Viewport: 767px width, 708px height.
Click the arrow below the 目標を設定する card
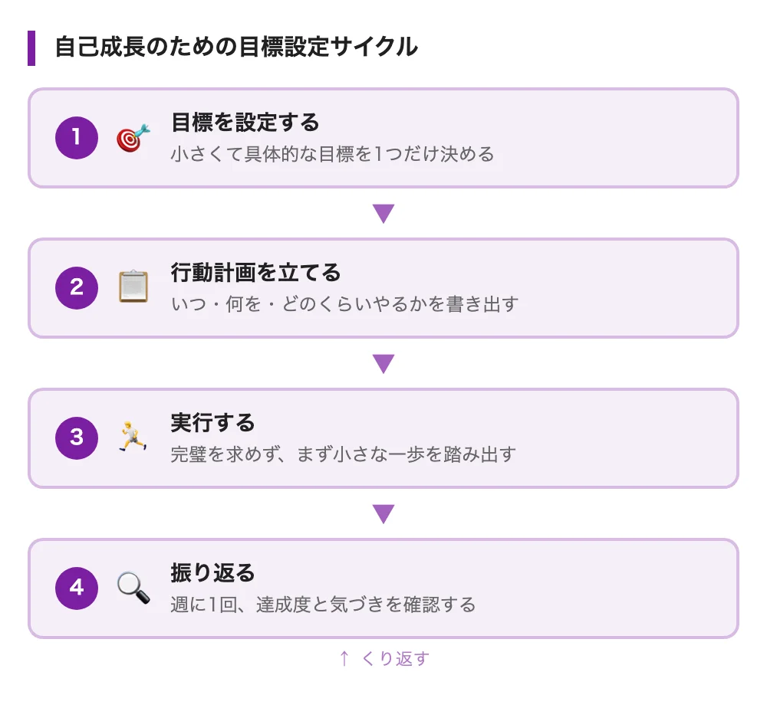(x=383, y=213)
